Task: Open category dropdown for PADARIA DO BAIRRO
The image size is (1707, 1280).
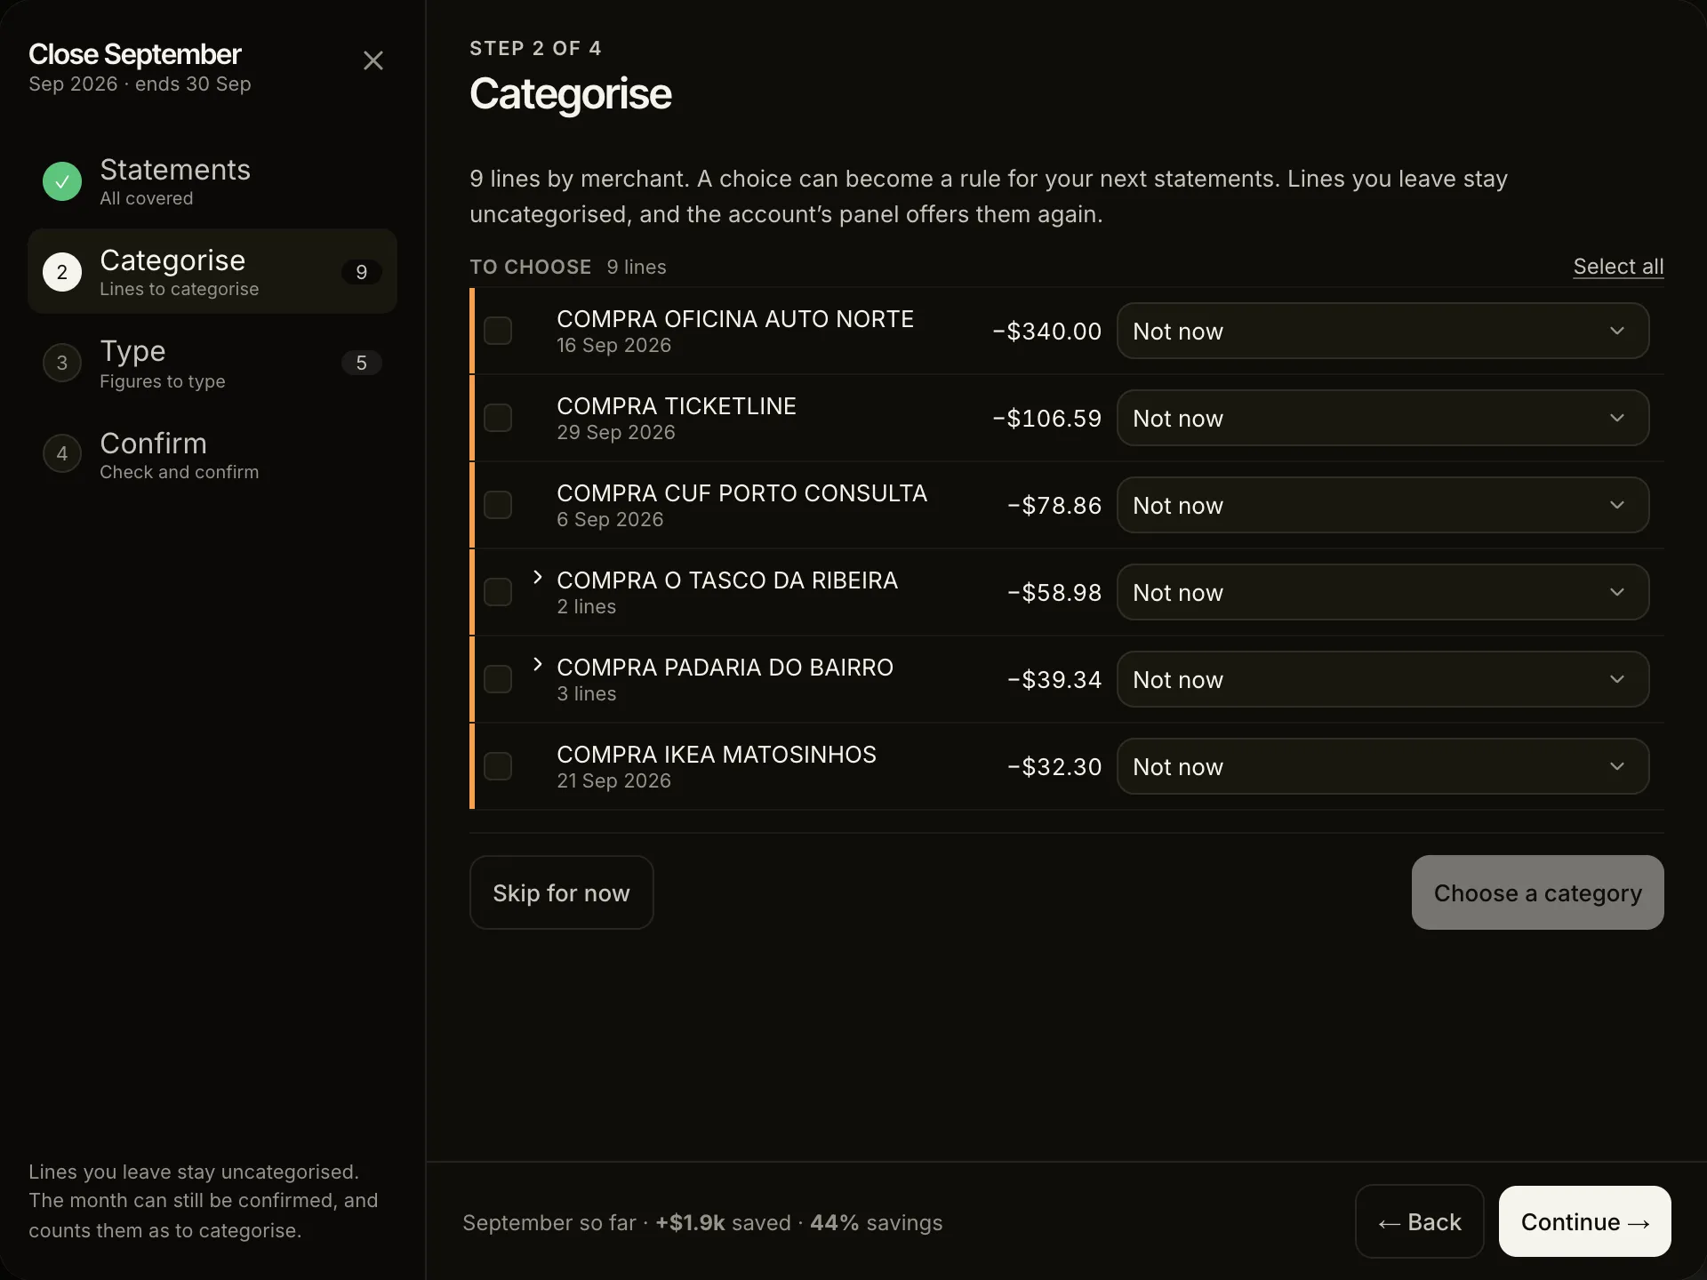Action: point(1382,679)
